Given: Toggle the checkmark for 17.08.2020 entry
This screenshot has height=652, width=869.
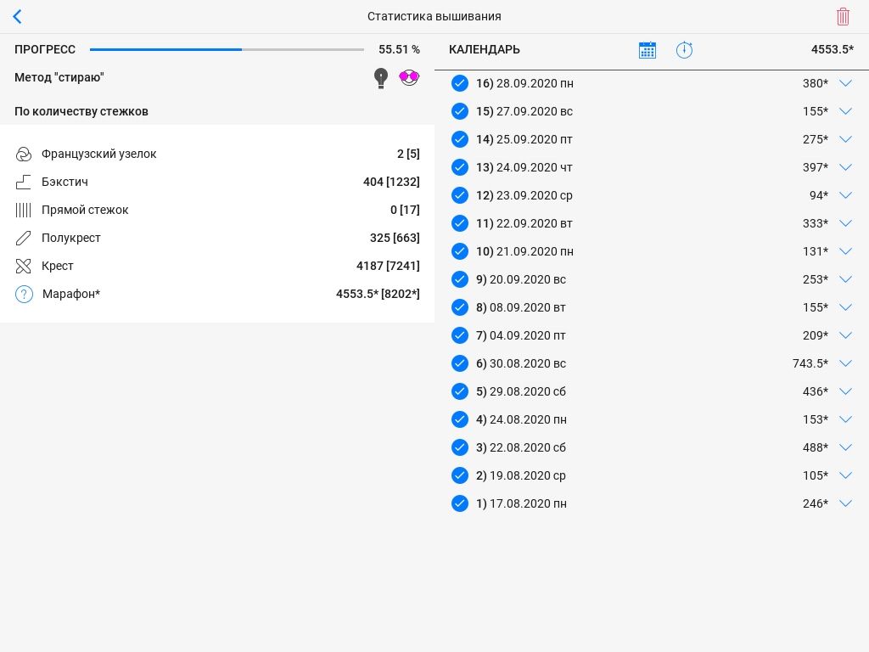Looking at the screenshot, I should [460, 503].
